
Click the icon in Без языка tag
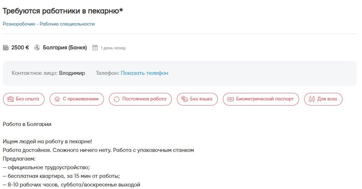184,99
